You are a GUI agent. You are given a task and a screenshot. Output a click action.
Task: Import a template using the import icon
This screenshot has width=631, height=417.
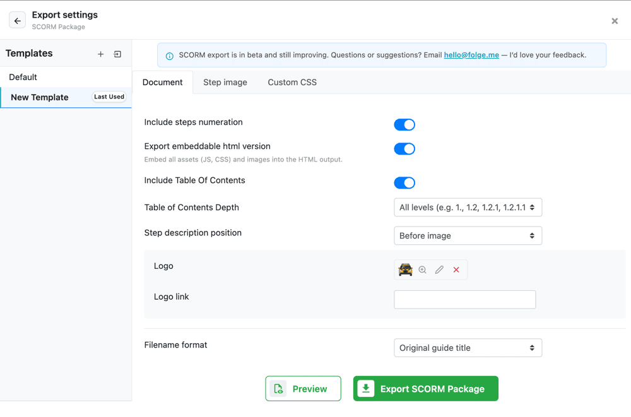click(117, 54)
